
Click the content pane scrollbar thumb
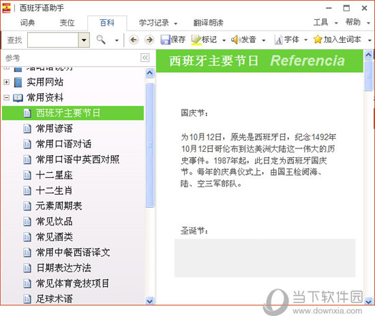tap(368, 76)
